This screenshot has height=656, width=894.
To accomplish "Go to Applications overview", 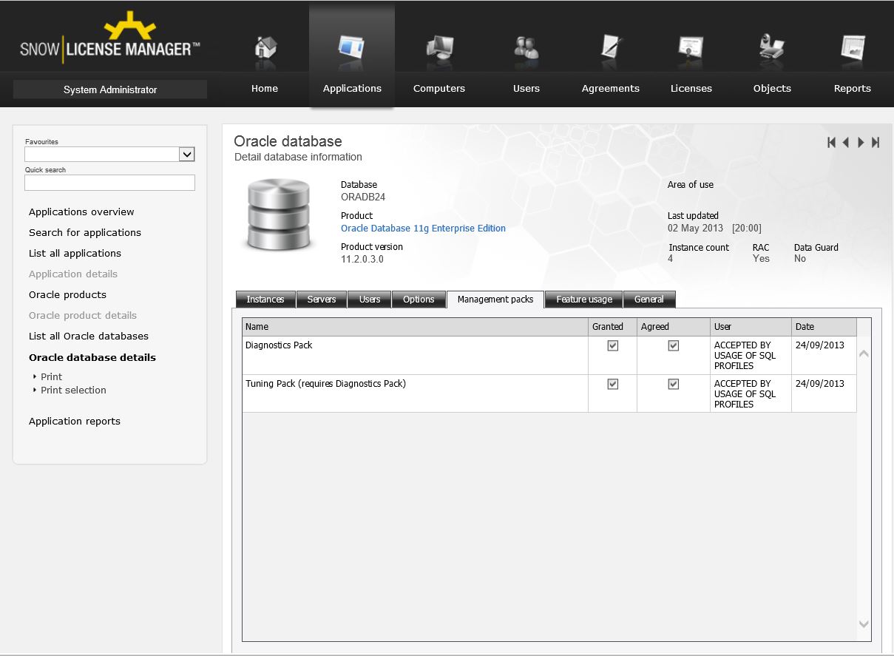I will coord(81,212).
